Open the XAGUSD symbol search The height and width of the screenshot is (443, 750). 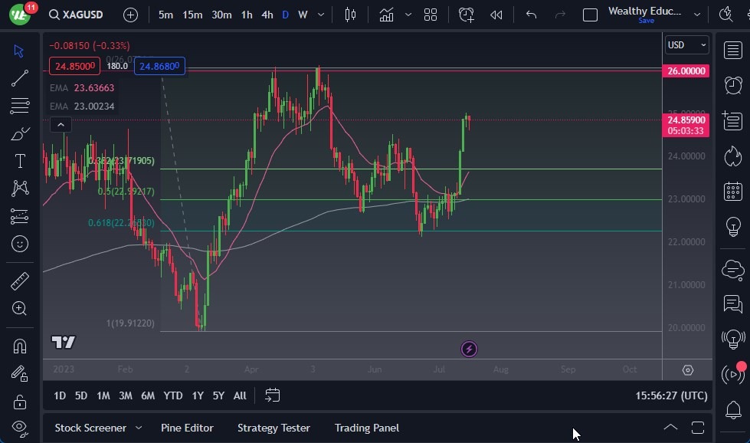coord(76,15)
